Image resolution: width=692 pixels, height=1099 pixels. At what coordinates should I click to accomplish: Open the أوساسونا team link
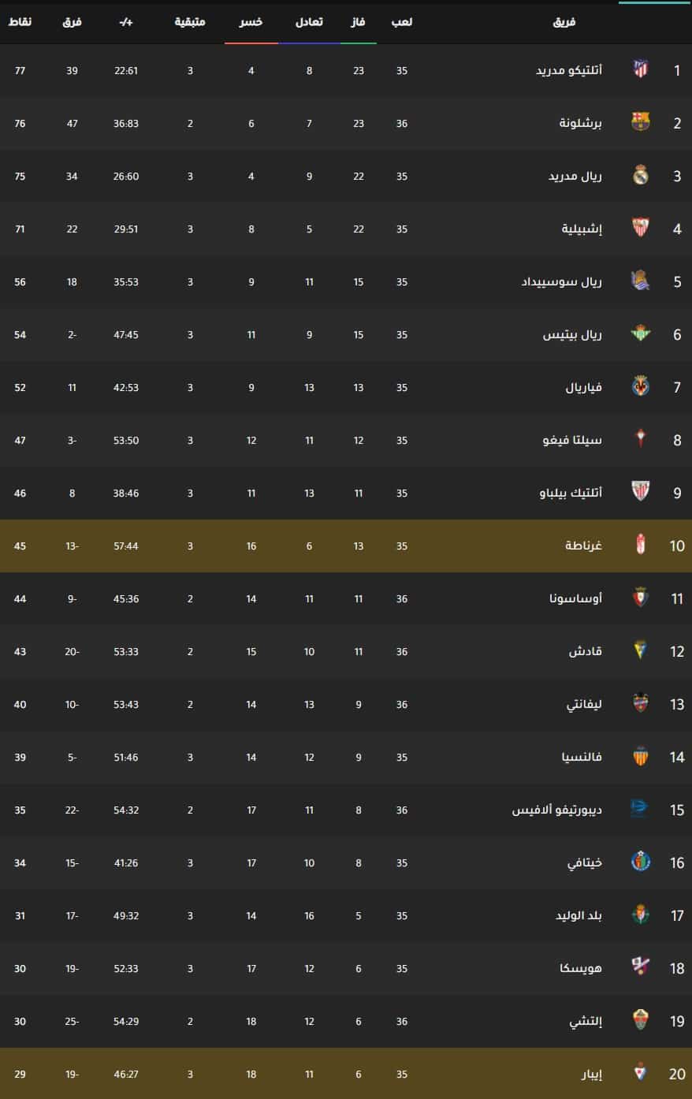576,598
